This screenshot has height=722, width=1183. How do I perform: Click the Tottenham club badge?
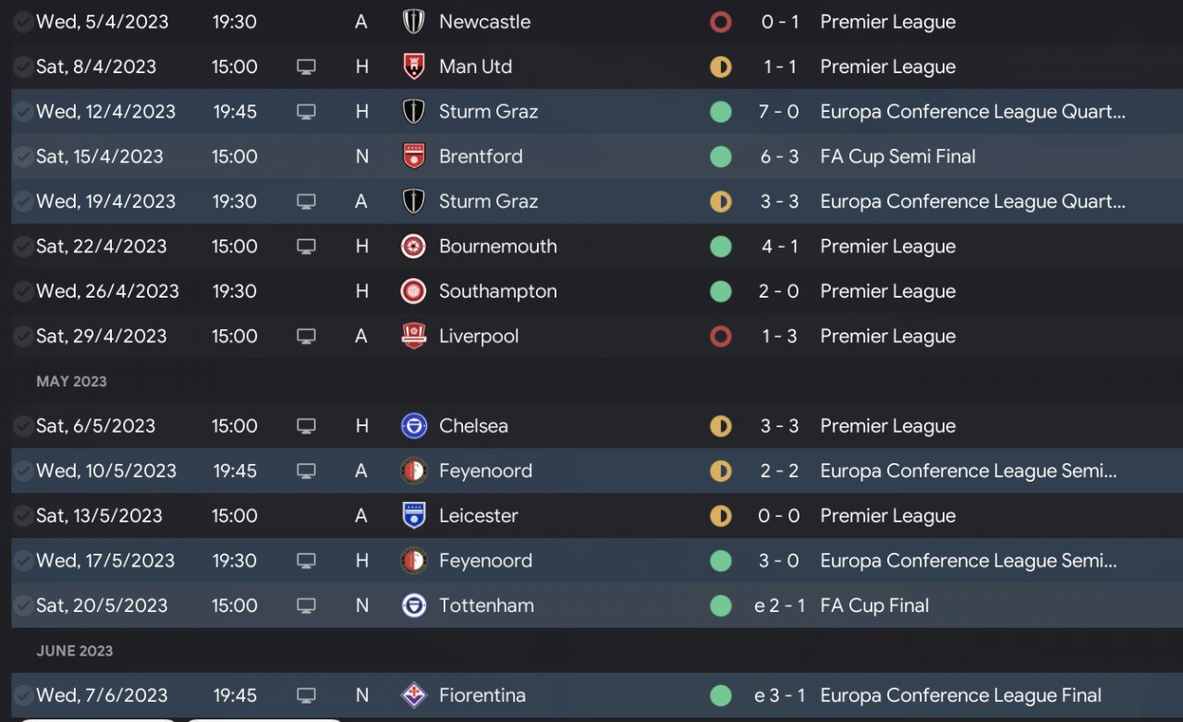tap(413, 606)
